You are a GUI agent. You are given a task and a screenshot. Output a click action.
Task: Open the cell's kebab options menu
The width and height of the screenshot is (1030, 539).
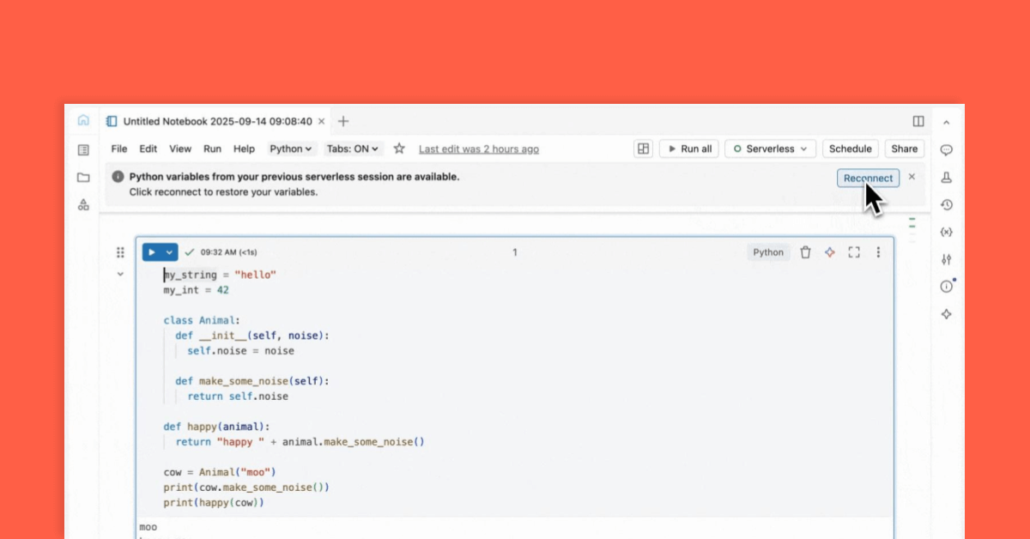pyautogui.click(x=878, y=252)
